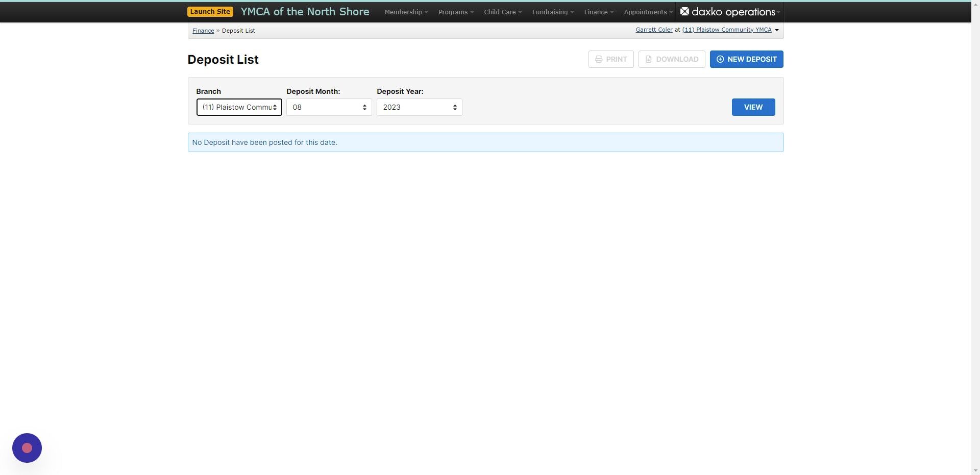Click the Deposit List breadcrumb text

pos(238,31)
